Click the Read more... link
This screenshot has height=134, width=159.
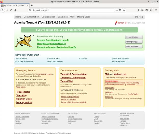click(21, 87)
